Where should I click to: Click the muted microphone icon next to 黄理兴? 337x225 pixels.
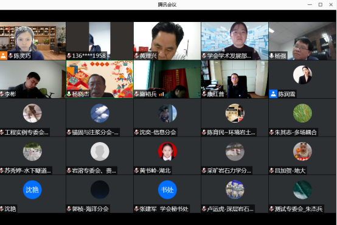point(136,56)
